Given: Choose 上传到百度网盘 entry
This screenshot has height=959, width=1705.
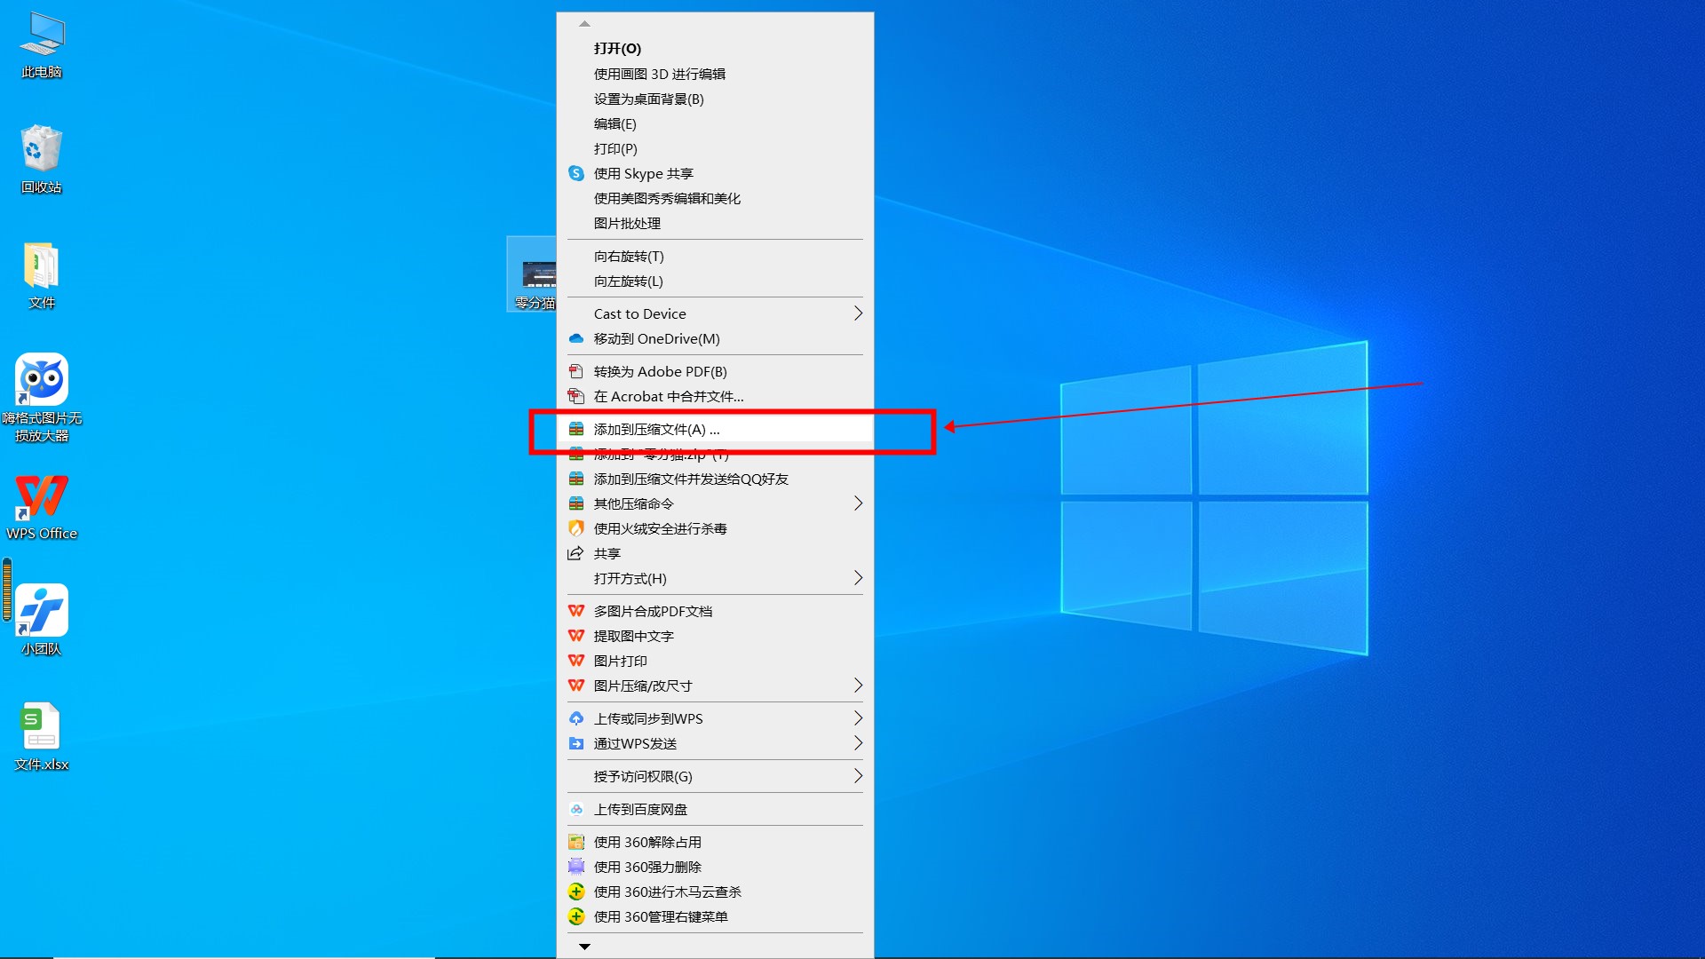Looking at the screenshot, I should pos(639,810).
